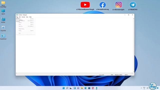Open the Widgets panel from taskbar
The image size is (160, 90).
[74, 88]
